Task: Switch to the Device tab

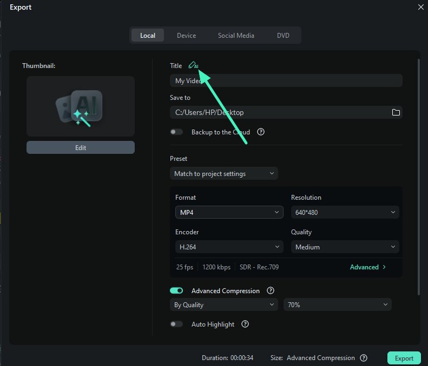Action: click(x=187, y=36)
